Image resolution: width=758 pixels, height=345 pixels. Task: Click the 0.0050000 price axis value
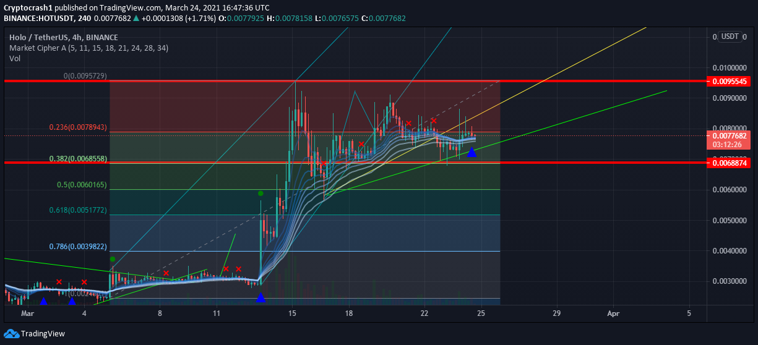[729, 220]
